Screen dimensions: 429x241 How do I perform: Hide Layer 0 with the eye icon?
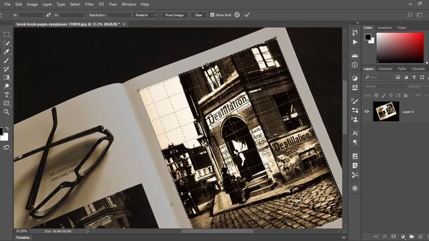pos(367,112)
